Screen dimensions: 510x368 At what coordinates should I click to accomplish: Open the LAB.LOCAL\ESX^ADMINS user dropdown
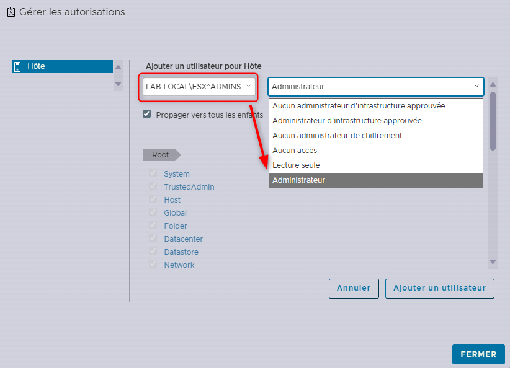[199, 87]
